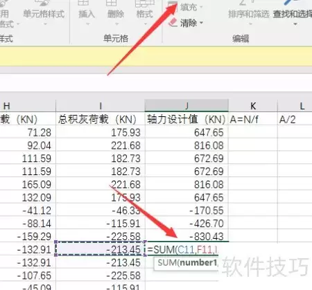Click the Fill (填充) icon
The height and width of the screenshot is (290, 312).
click(x=173, y=6)
